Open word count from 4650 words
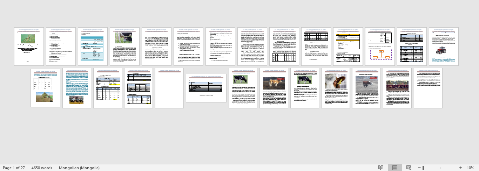Image resolution: width=479 pixels, height=171 pixels. (x=42, y=168)
